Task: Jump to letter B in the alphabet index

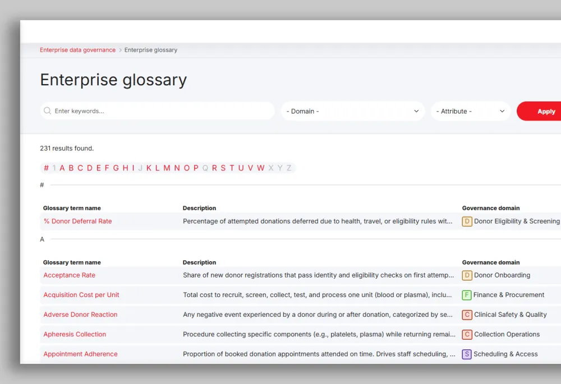Action: 71,168
